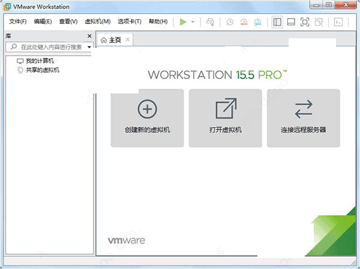Select 我的计算机 in library tree
Screen dimensions: 360x269
[x=40, y=61]
